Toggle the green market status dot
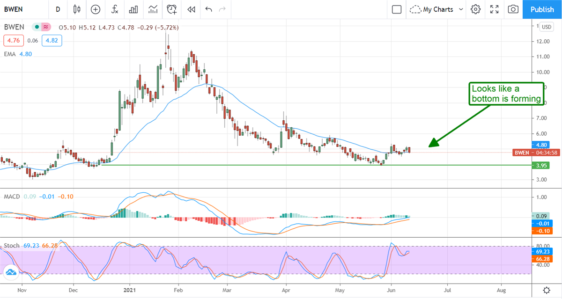Image resolution: width=562 pixels, height=299 pixels. click(x=35, y=28)
